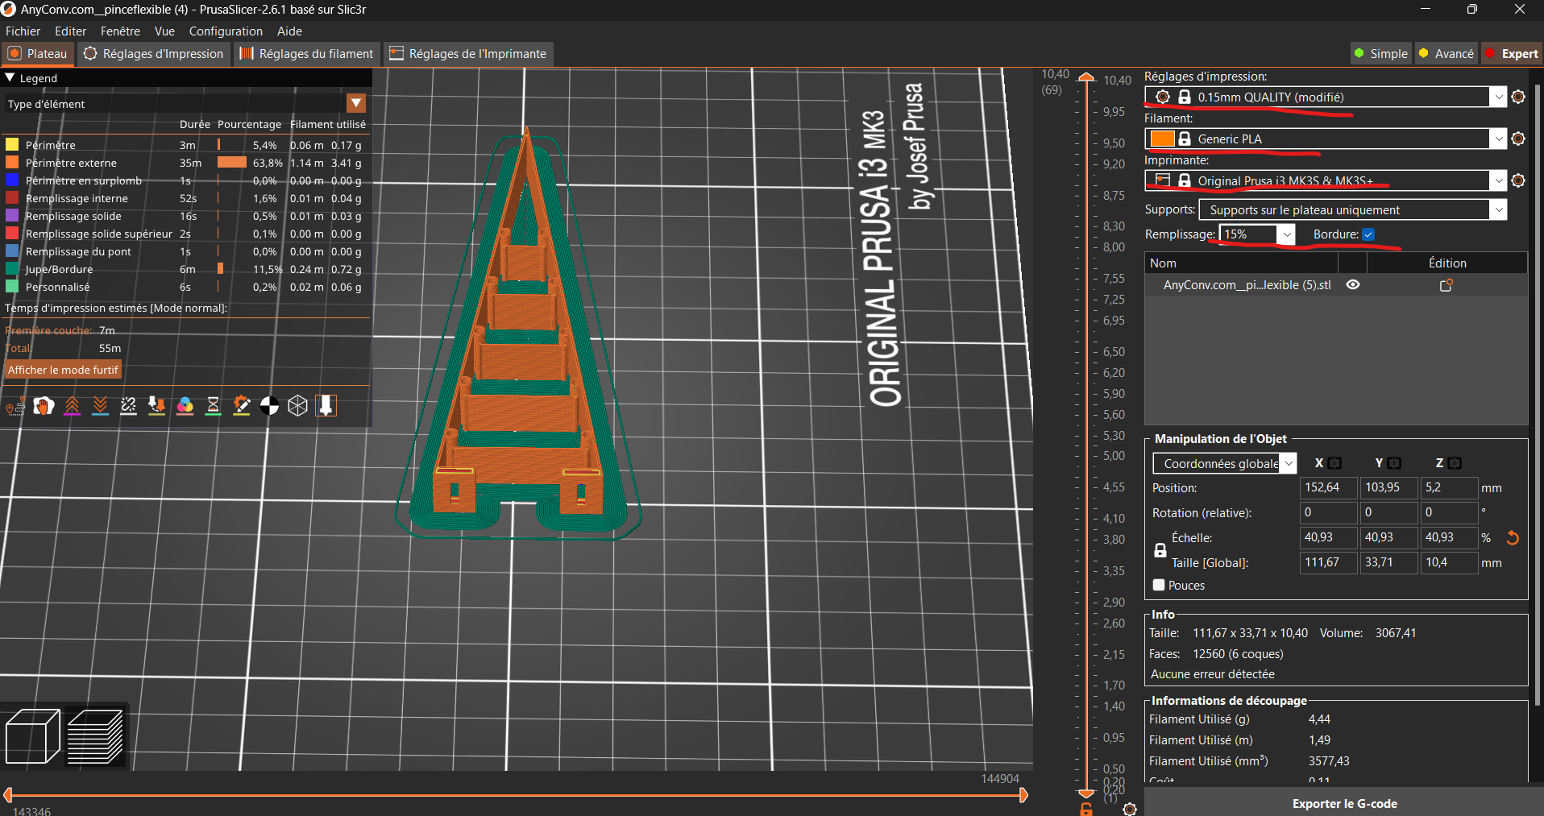
Task: Toggle Y axis mirror icon
Action: pos(1394,463)
